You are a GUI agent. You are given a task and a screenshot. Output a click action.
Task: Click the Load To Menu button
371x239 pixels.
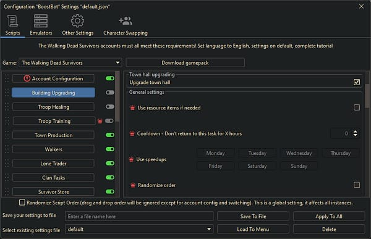[253, 229]
